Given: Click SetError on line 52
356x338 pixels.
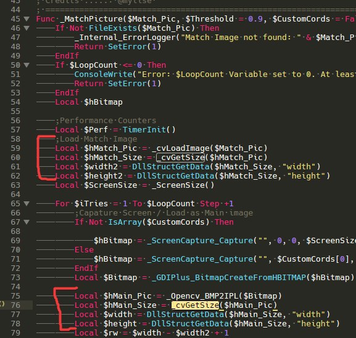Looking at the screenshot, I should [127, 84].
